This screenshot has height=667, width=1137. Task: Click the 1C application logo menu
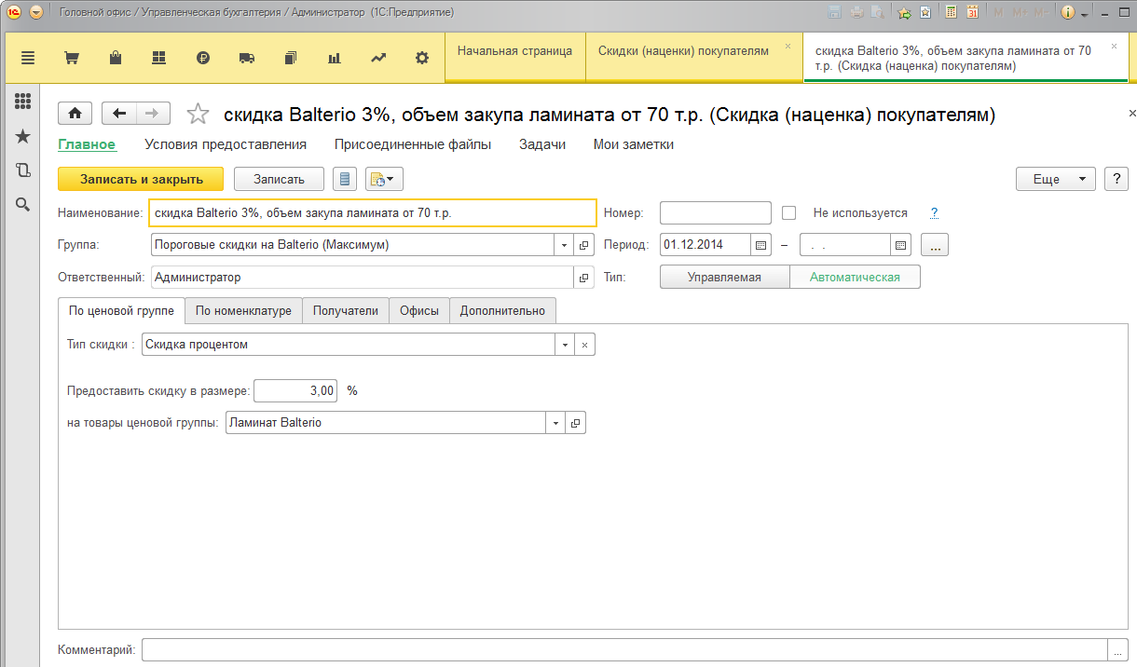point(13,12)
